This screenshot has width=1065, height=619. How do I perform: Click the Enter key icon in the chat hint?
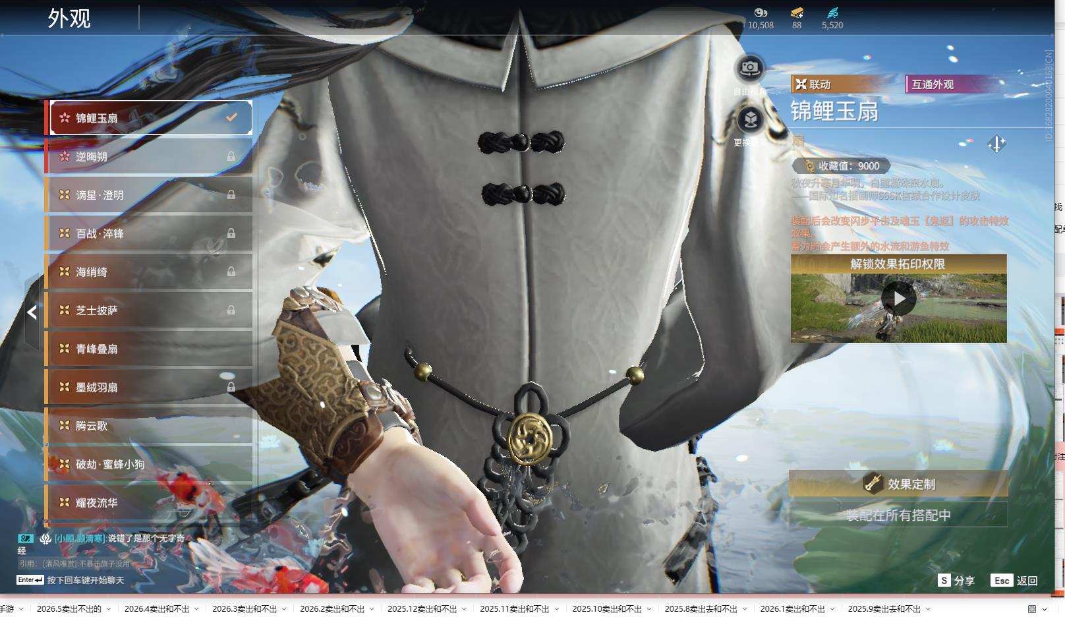pyautogui.click(x=30, y=580)
